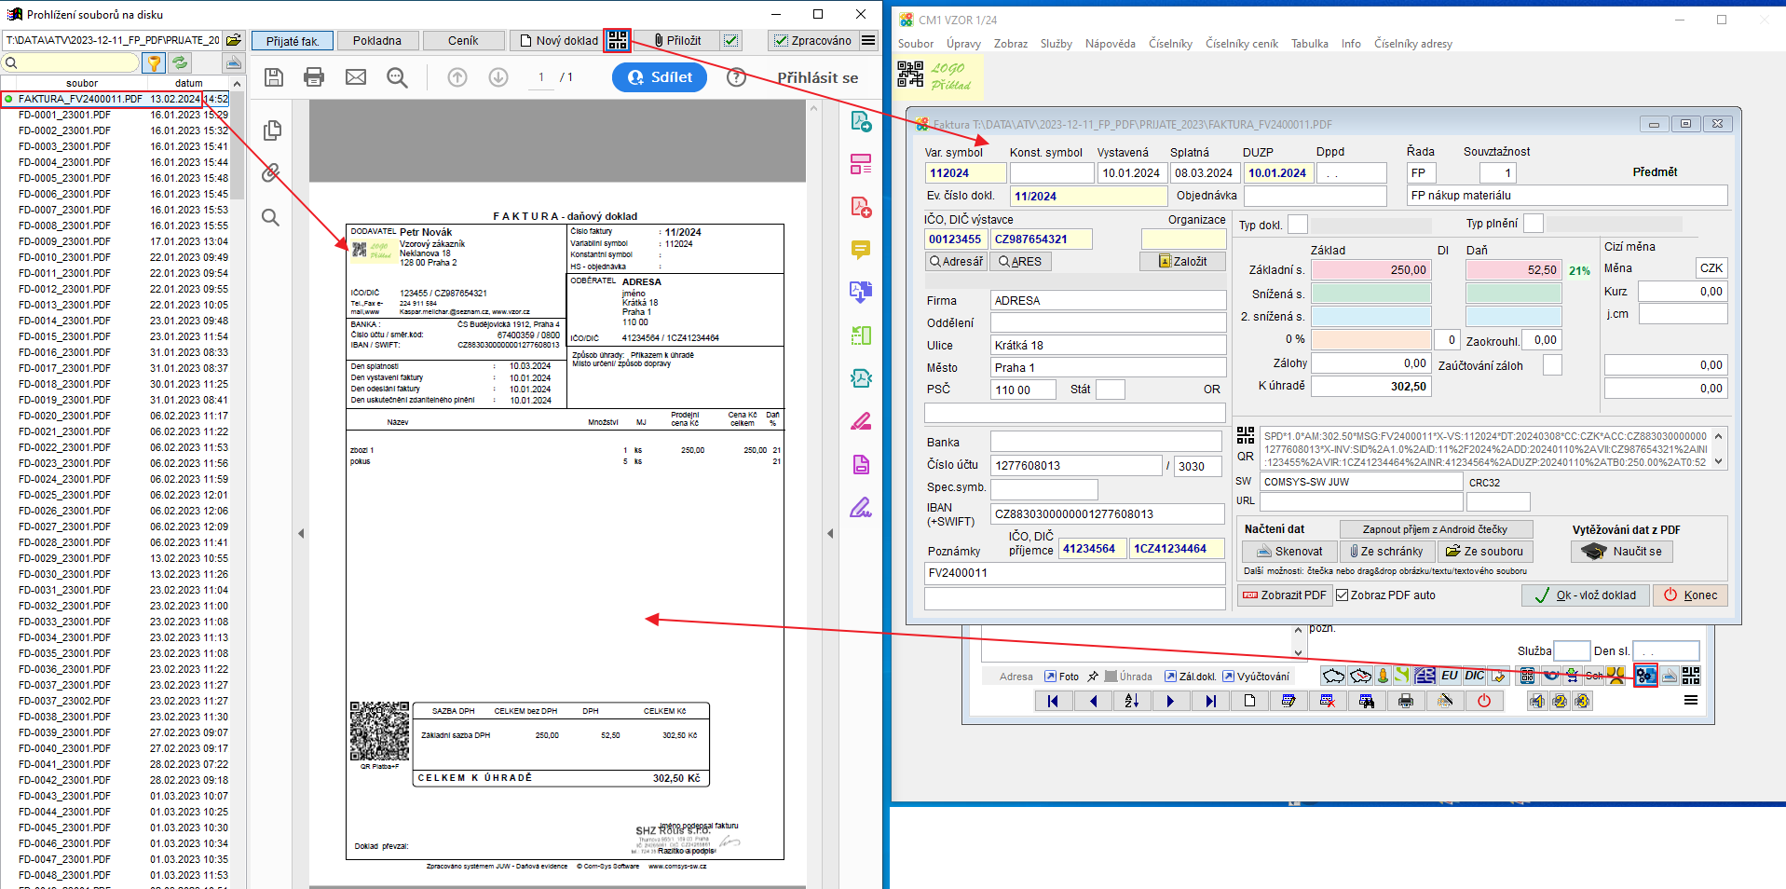Click the QR code button beside Nový doklad
Screen dimensions: 1786x889
point(617,40)
